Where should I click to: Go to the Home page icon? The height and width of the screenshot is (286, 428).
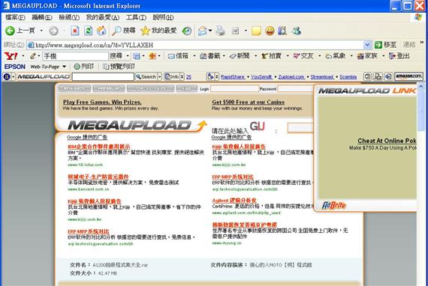(x=101, y=31)
